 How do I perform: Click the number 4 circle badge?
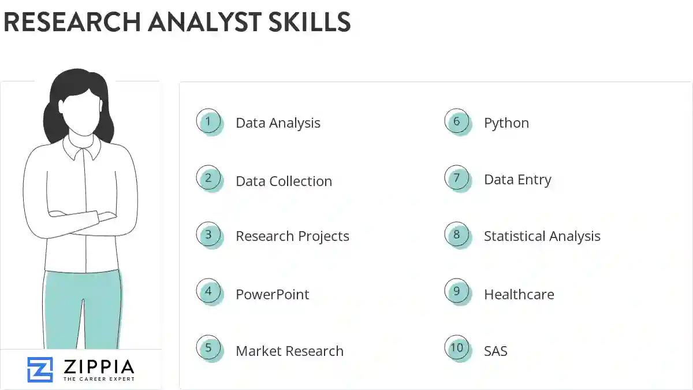pyautogui.click(x=208, y=292)
